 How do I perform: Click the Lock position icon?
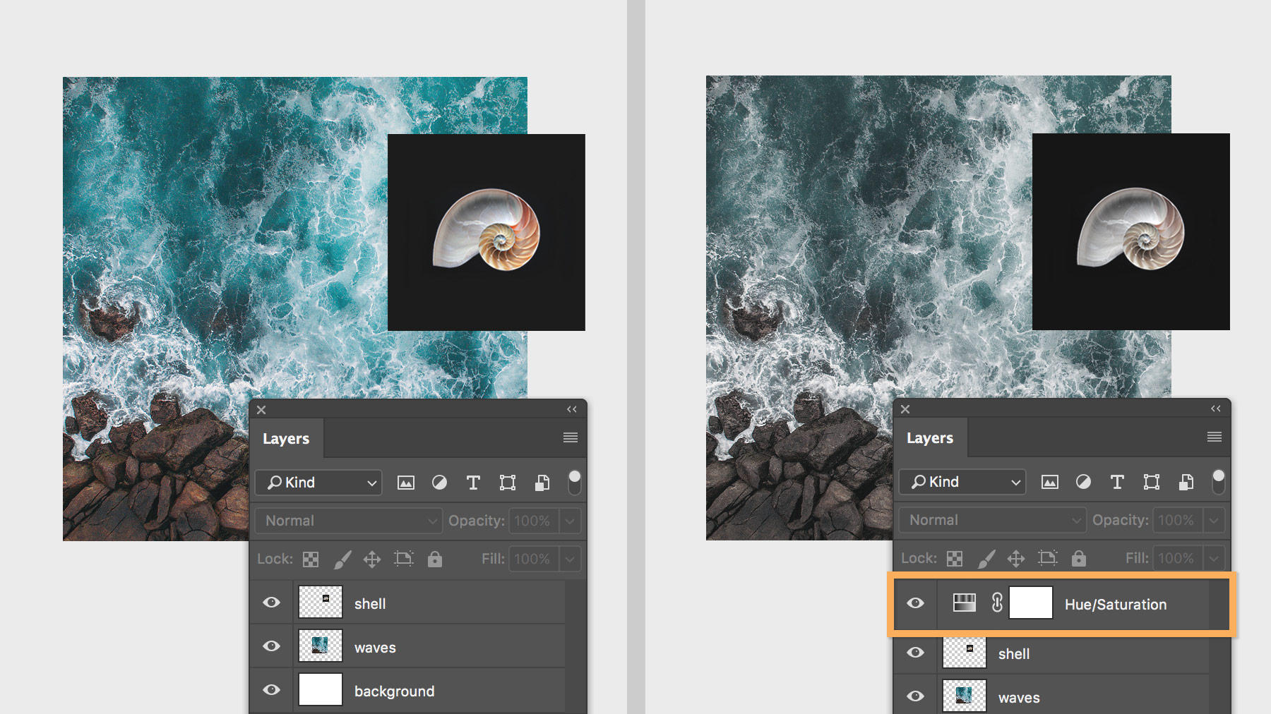pos(372,559)
